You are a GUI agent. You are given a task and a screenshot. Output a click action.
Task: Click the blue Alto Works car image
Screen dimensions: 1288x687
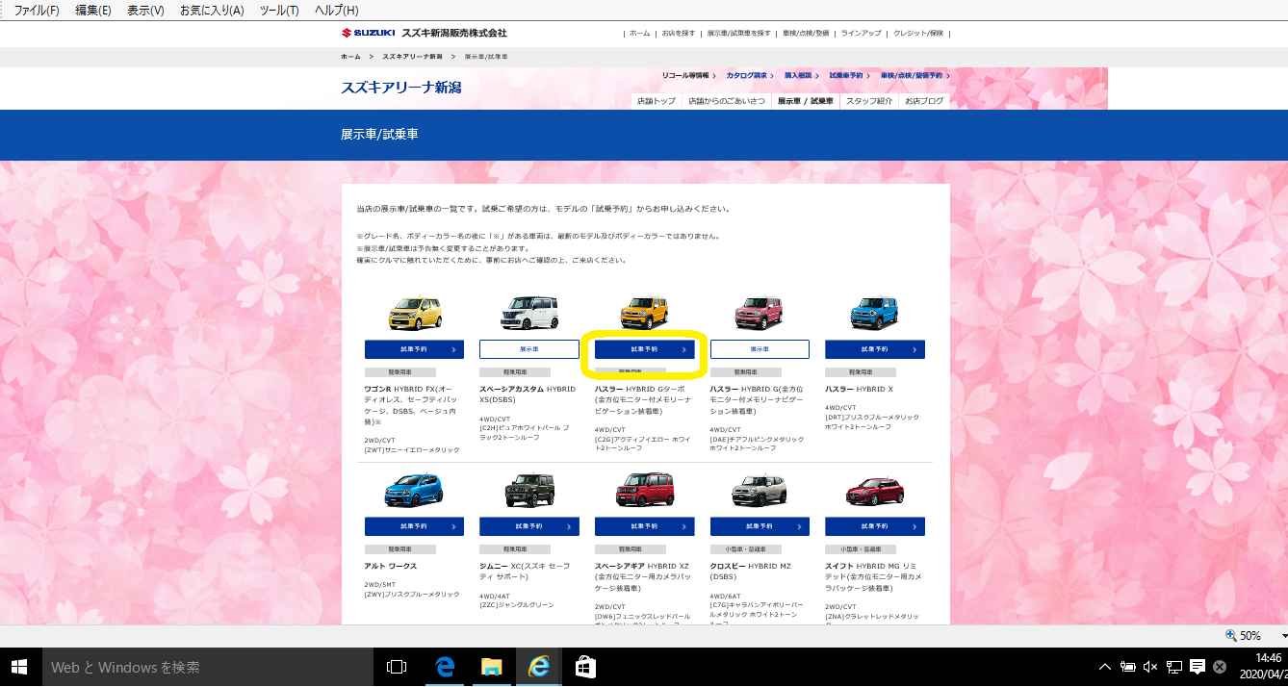click(x=414, y=491)
